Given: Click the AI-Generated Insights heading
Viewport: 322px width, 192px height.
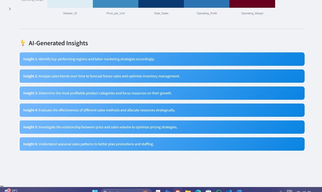Looking at the screenshot, I should click(x=58, y=43).
